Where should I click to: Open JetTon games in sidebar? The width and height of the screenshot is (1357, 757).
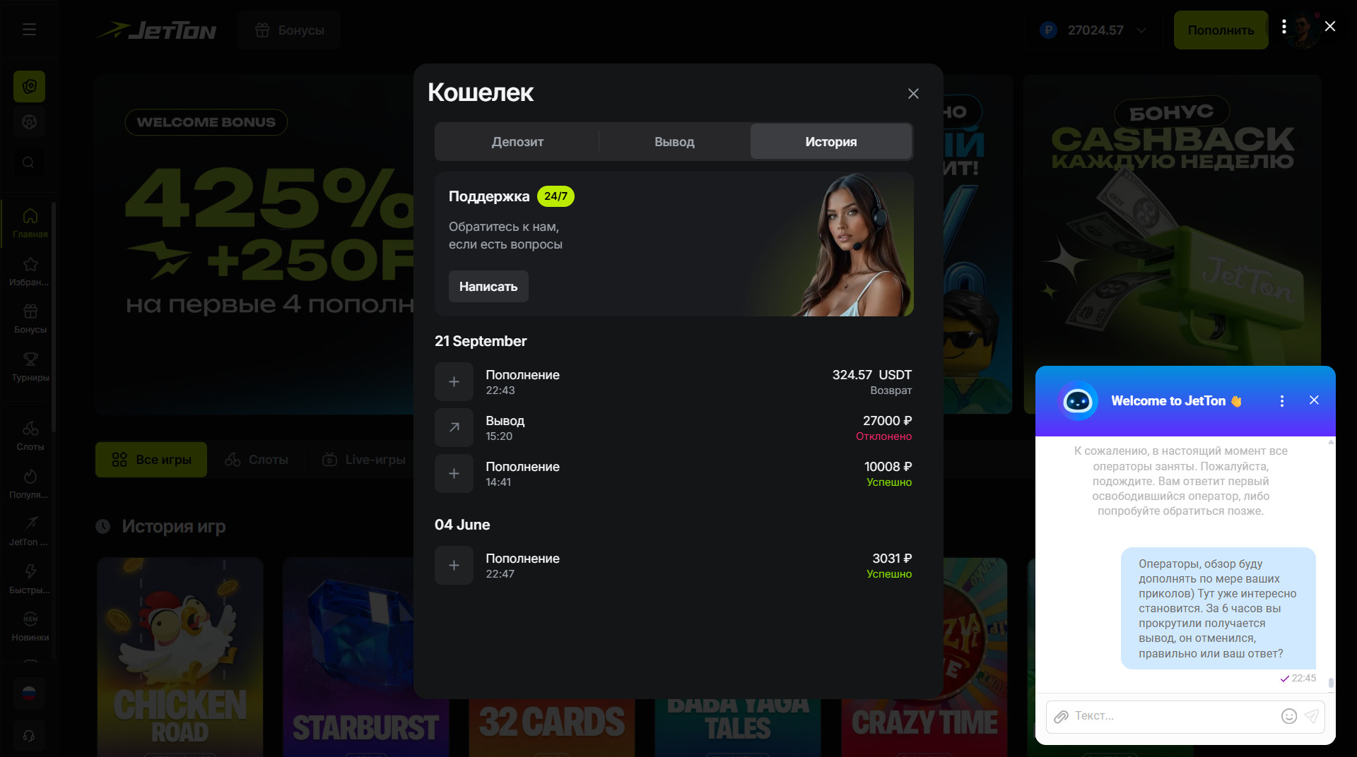pos(30,531)
